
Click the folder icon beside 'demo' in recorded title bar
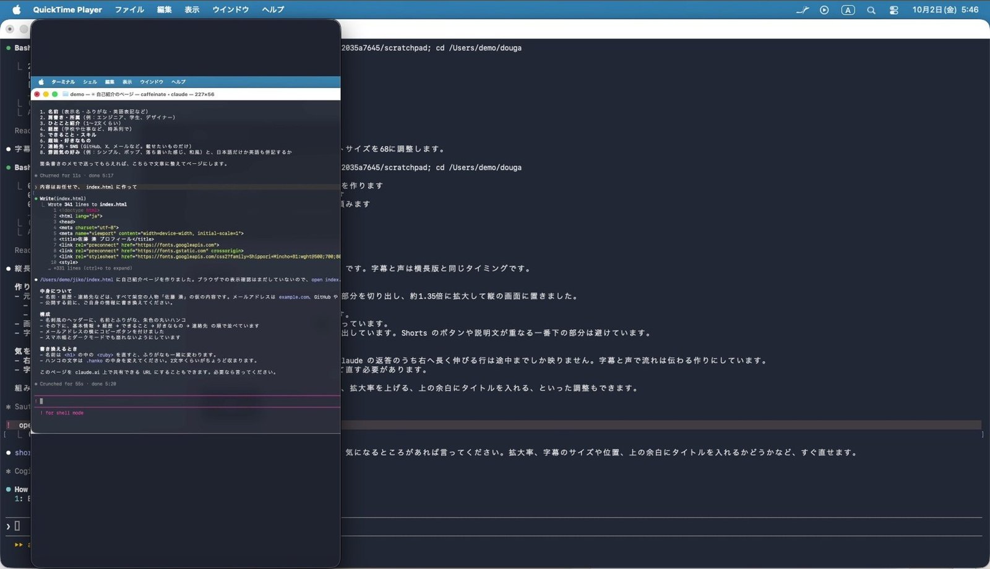click(x=65, y=94)
